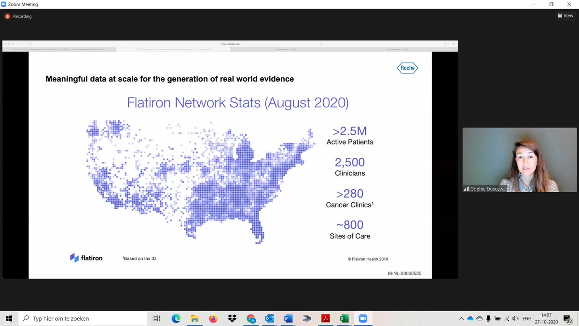Click the 'Typ hier om te zoeken' search box
The height and width of the screenshot is (326, 579).
83,319
